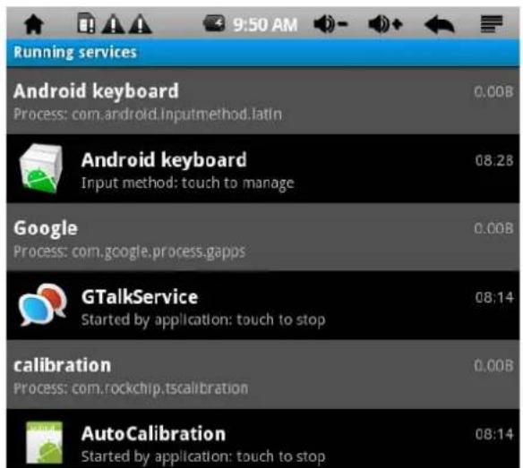Screen dimensions: 523x468
Task: Tap the AutoCalibration Android icon
Action: pyautogui.click(x=45, y=442)
